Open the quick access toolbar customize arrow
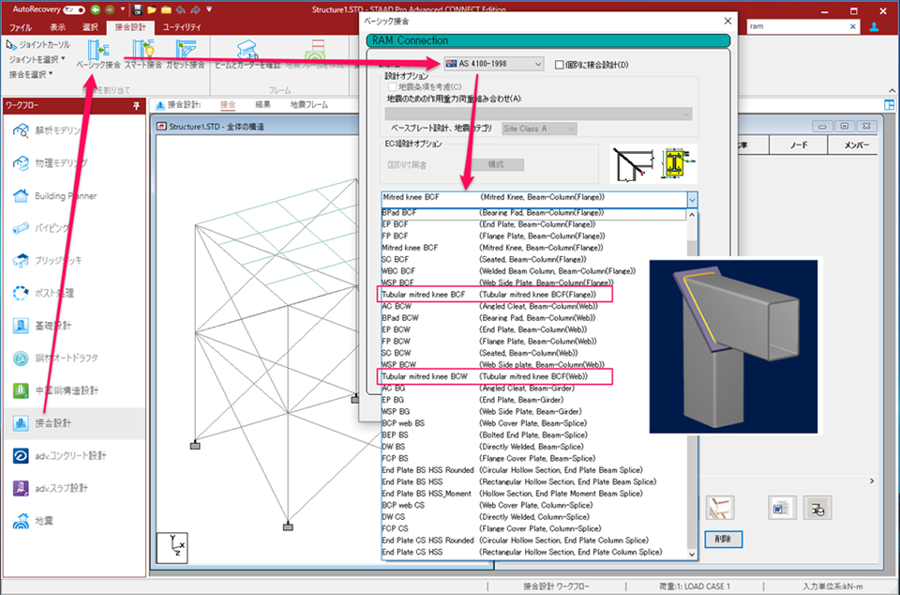The height and width of the screenshot is (595, 900). (209, 9)
